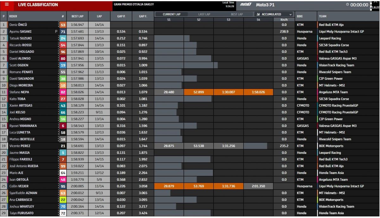Click Nepa's S4 time 1:58.026
This screenshot has height=218, width=380.
(258, 92)
